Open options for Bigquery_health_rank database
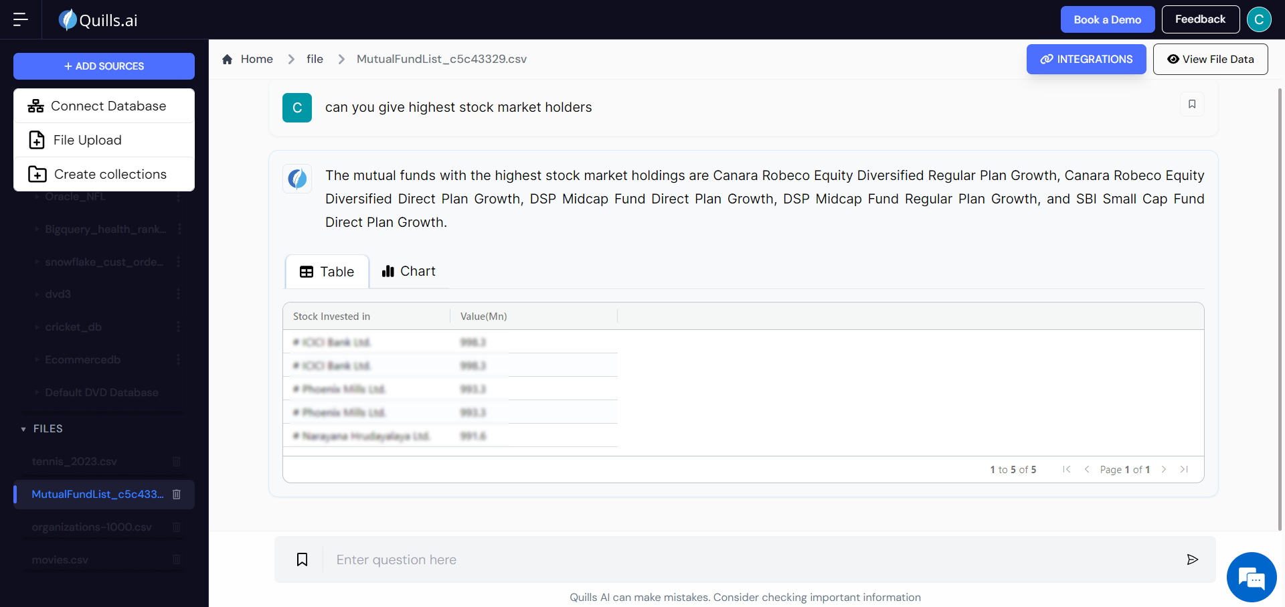 click(179, 229)
